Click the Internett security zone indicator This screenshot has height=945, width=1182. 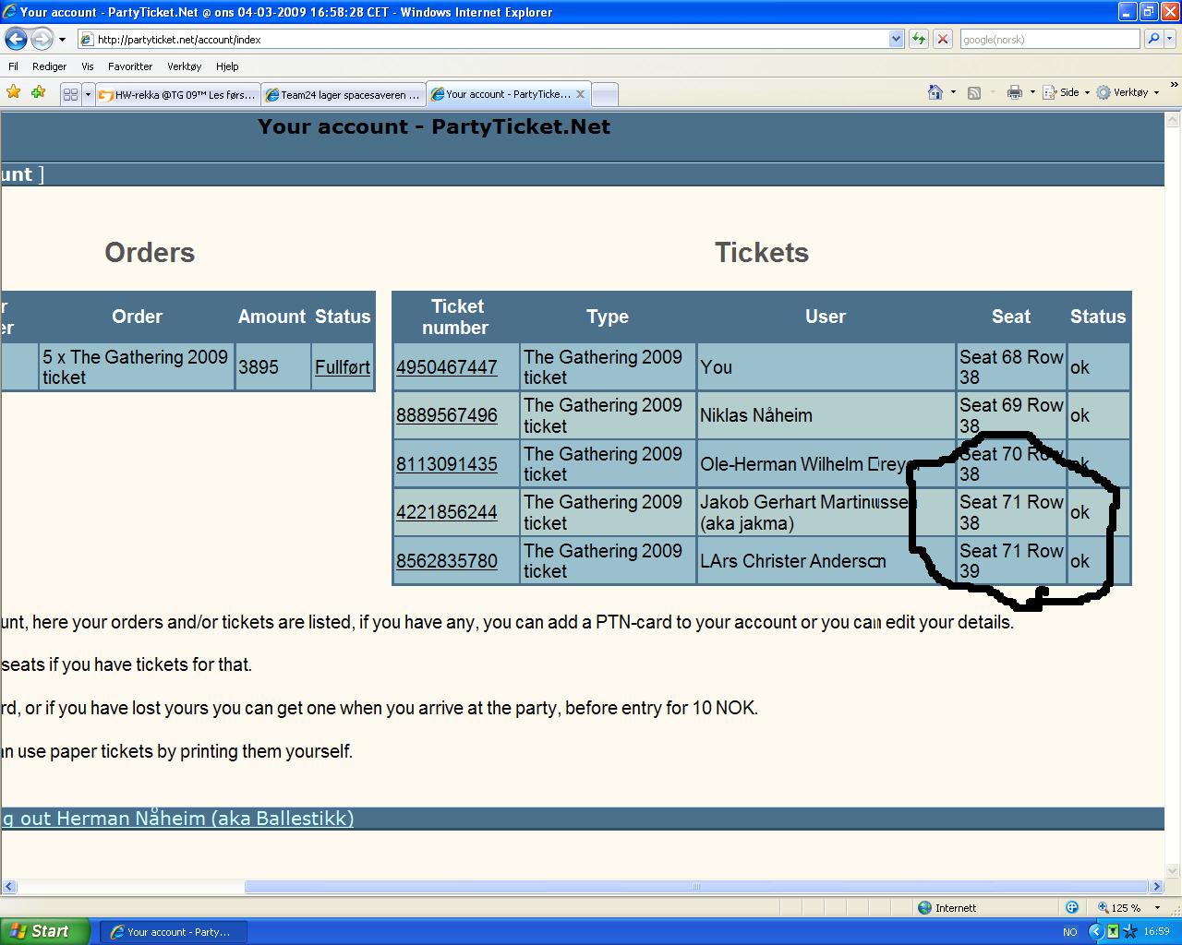coord(948,908)
